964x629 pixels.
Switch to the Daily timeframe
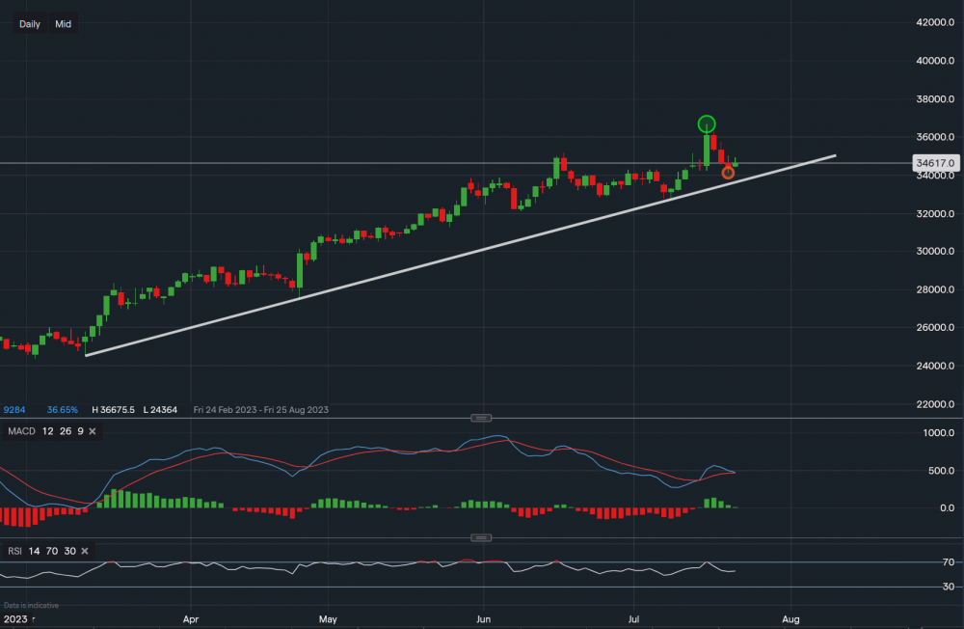click(28, 23)
